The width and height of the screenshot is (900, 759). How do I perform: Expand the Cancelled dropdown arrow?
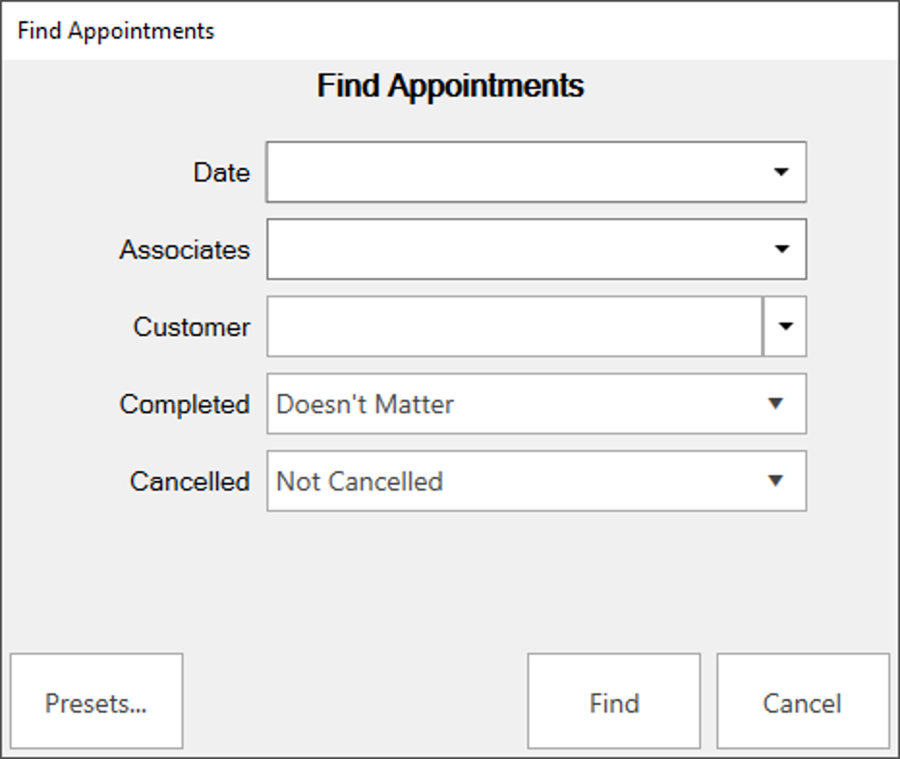(775, 482)
